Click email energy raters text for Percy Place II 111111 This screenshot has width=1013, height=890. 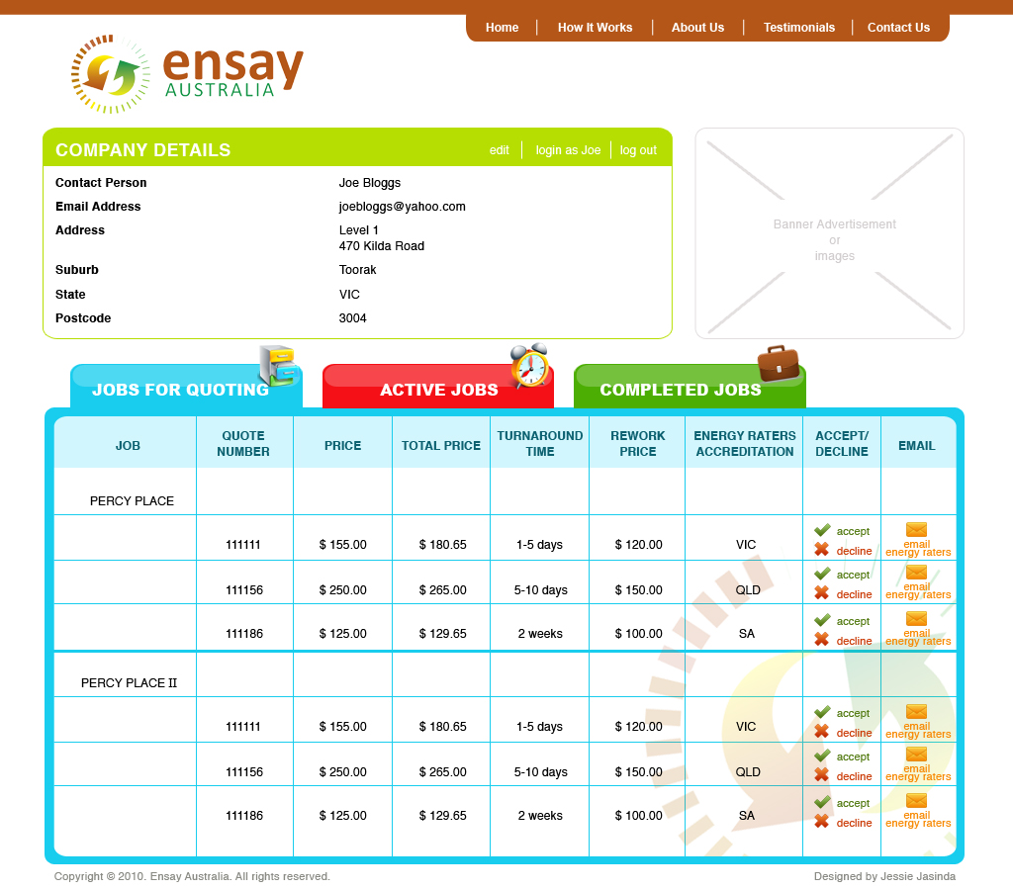[x=918, y=731]
